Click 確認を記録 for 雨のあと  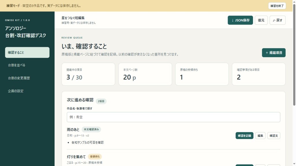244,135
